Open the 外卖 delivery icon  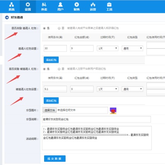tap(44, 5)
